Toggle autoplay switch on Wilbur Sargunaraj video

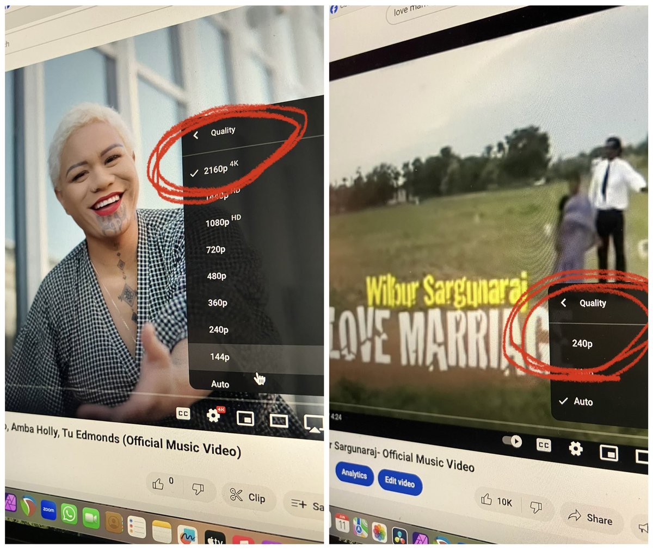pos(512,441)
